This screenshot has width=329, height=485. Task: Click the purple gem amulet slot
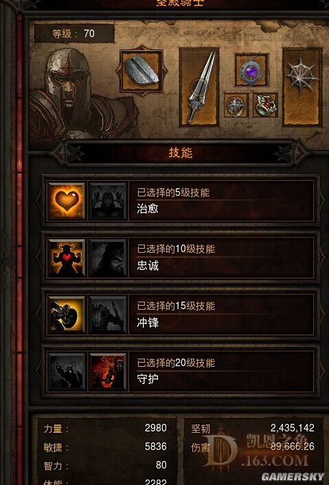(x=251, y=70)
